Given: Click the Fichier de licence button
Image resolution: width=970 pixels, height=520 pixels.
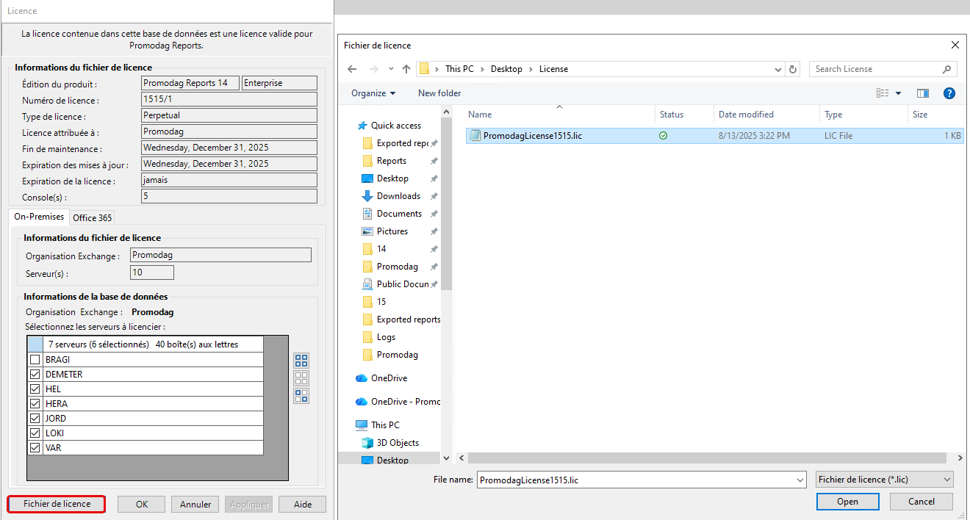Looking at the screenshot, I should click(57, 504).
